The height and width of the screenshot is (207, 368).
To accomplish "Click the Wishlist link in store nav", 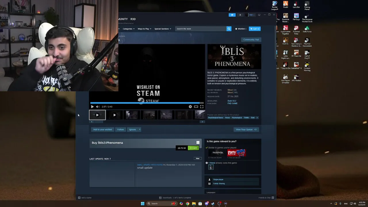I will [241, 29].
